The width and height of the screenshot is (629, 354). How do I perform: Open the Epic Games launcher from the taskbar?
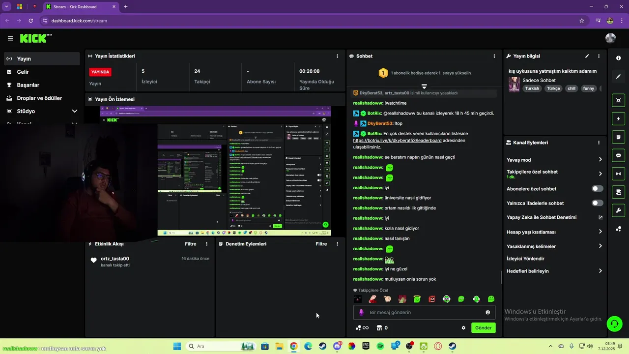366,346
